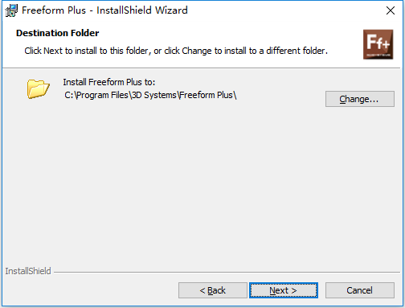Click the Ff+ Freeform Plus logo

coord(378,44)
